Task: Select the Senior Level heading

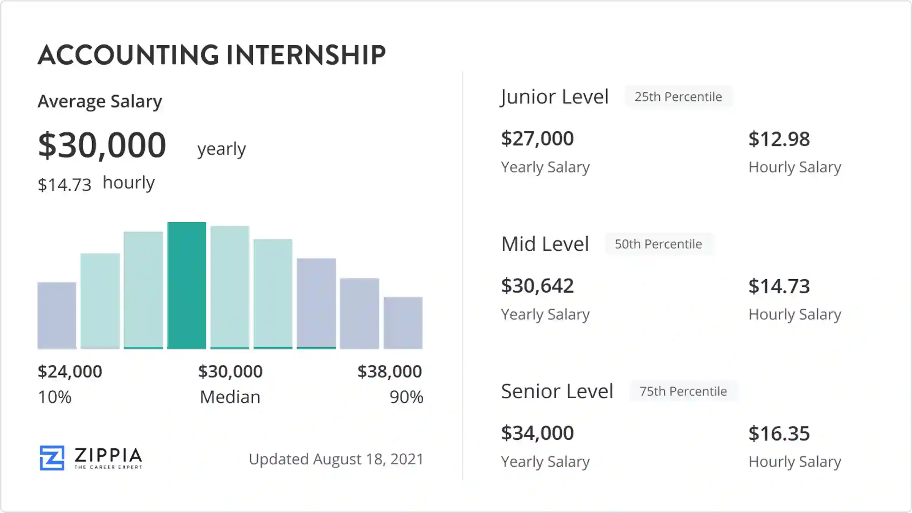Action: (x=557, y=391)
